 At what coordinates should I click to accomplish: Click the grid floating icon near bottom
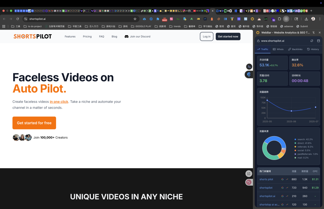pyautogui.click(x=249, y=174)
